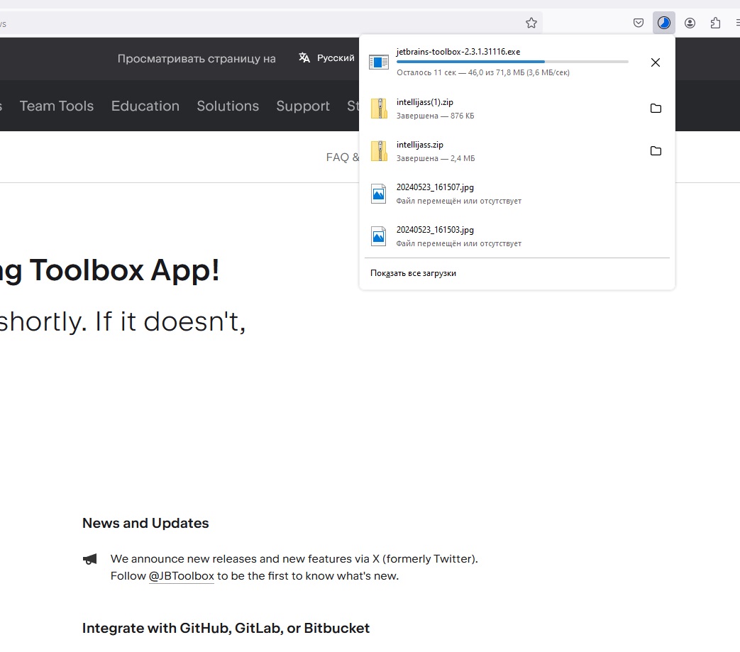The image size is (740, 652).
Task: Follow the @JBToolbox link
Action: (x=181, y=576)
